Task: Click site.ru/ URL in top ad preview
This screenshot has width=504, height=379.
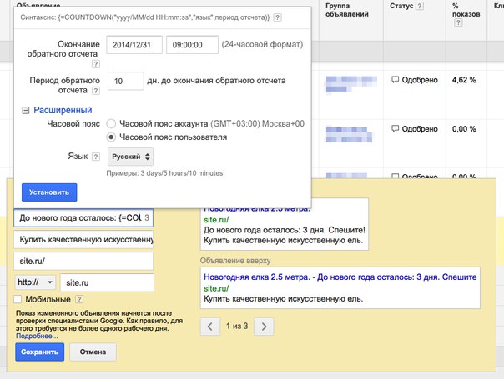Action: point(216,288)
